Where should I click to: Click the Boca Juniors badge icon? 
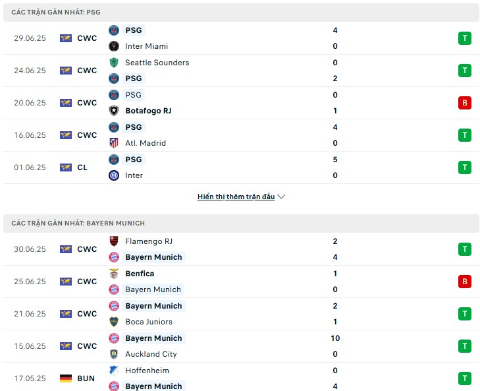[114, 322]
